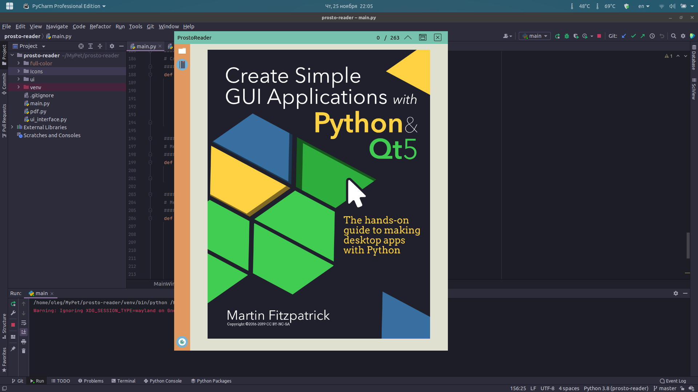Open the folder icon in ProstoReader sidebar

[x=182, y=51]
